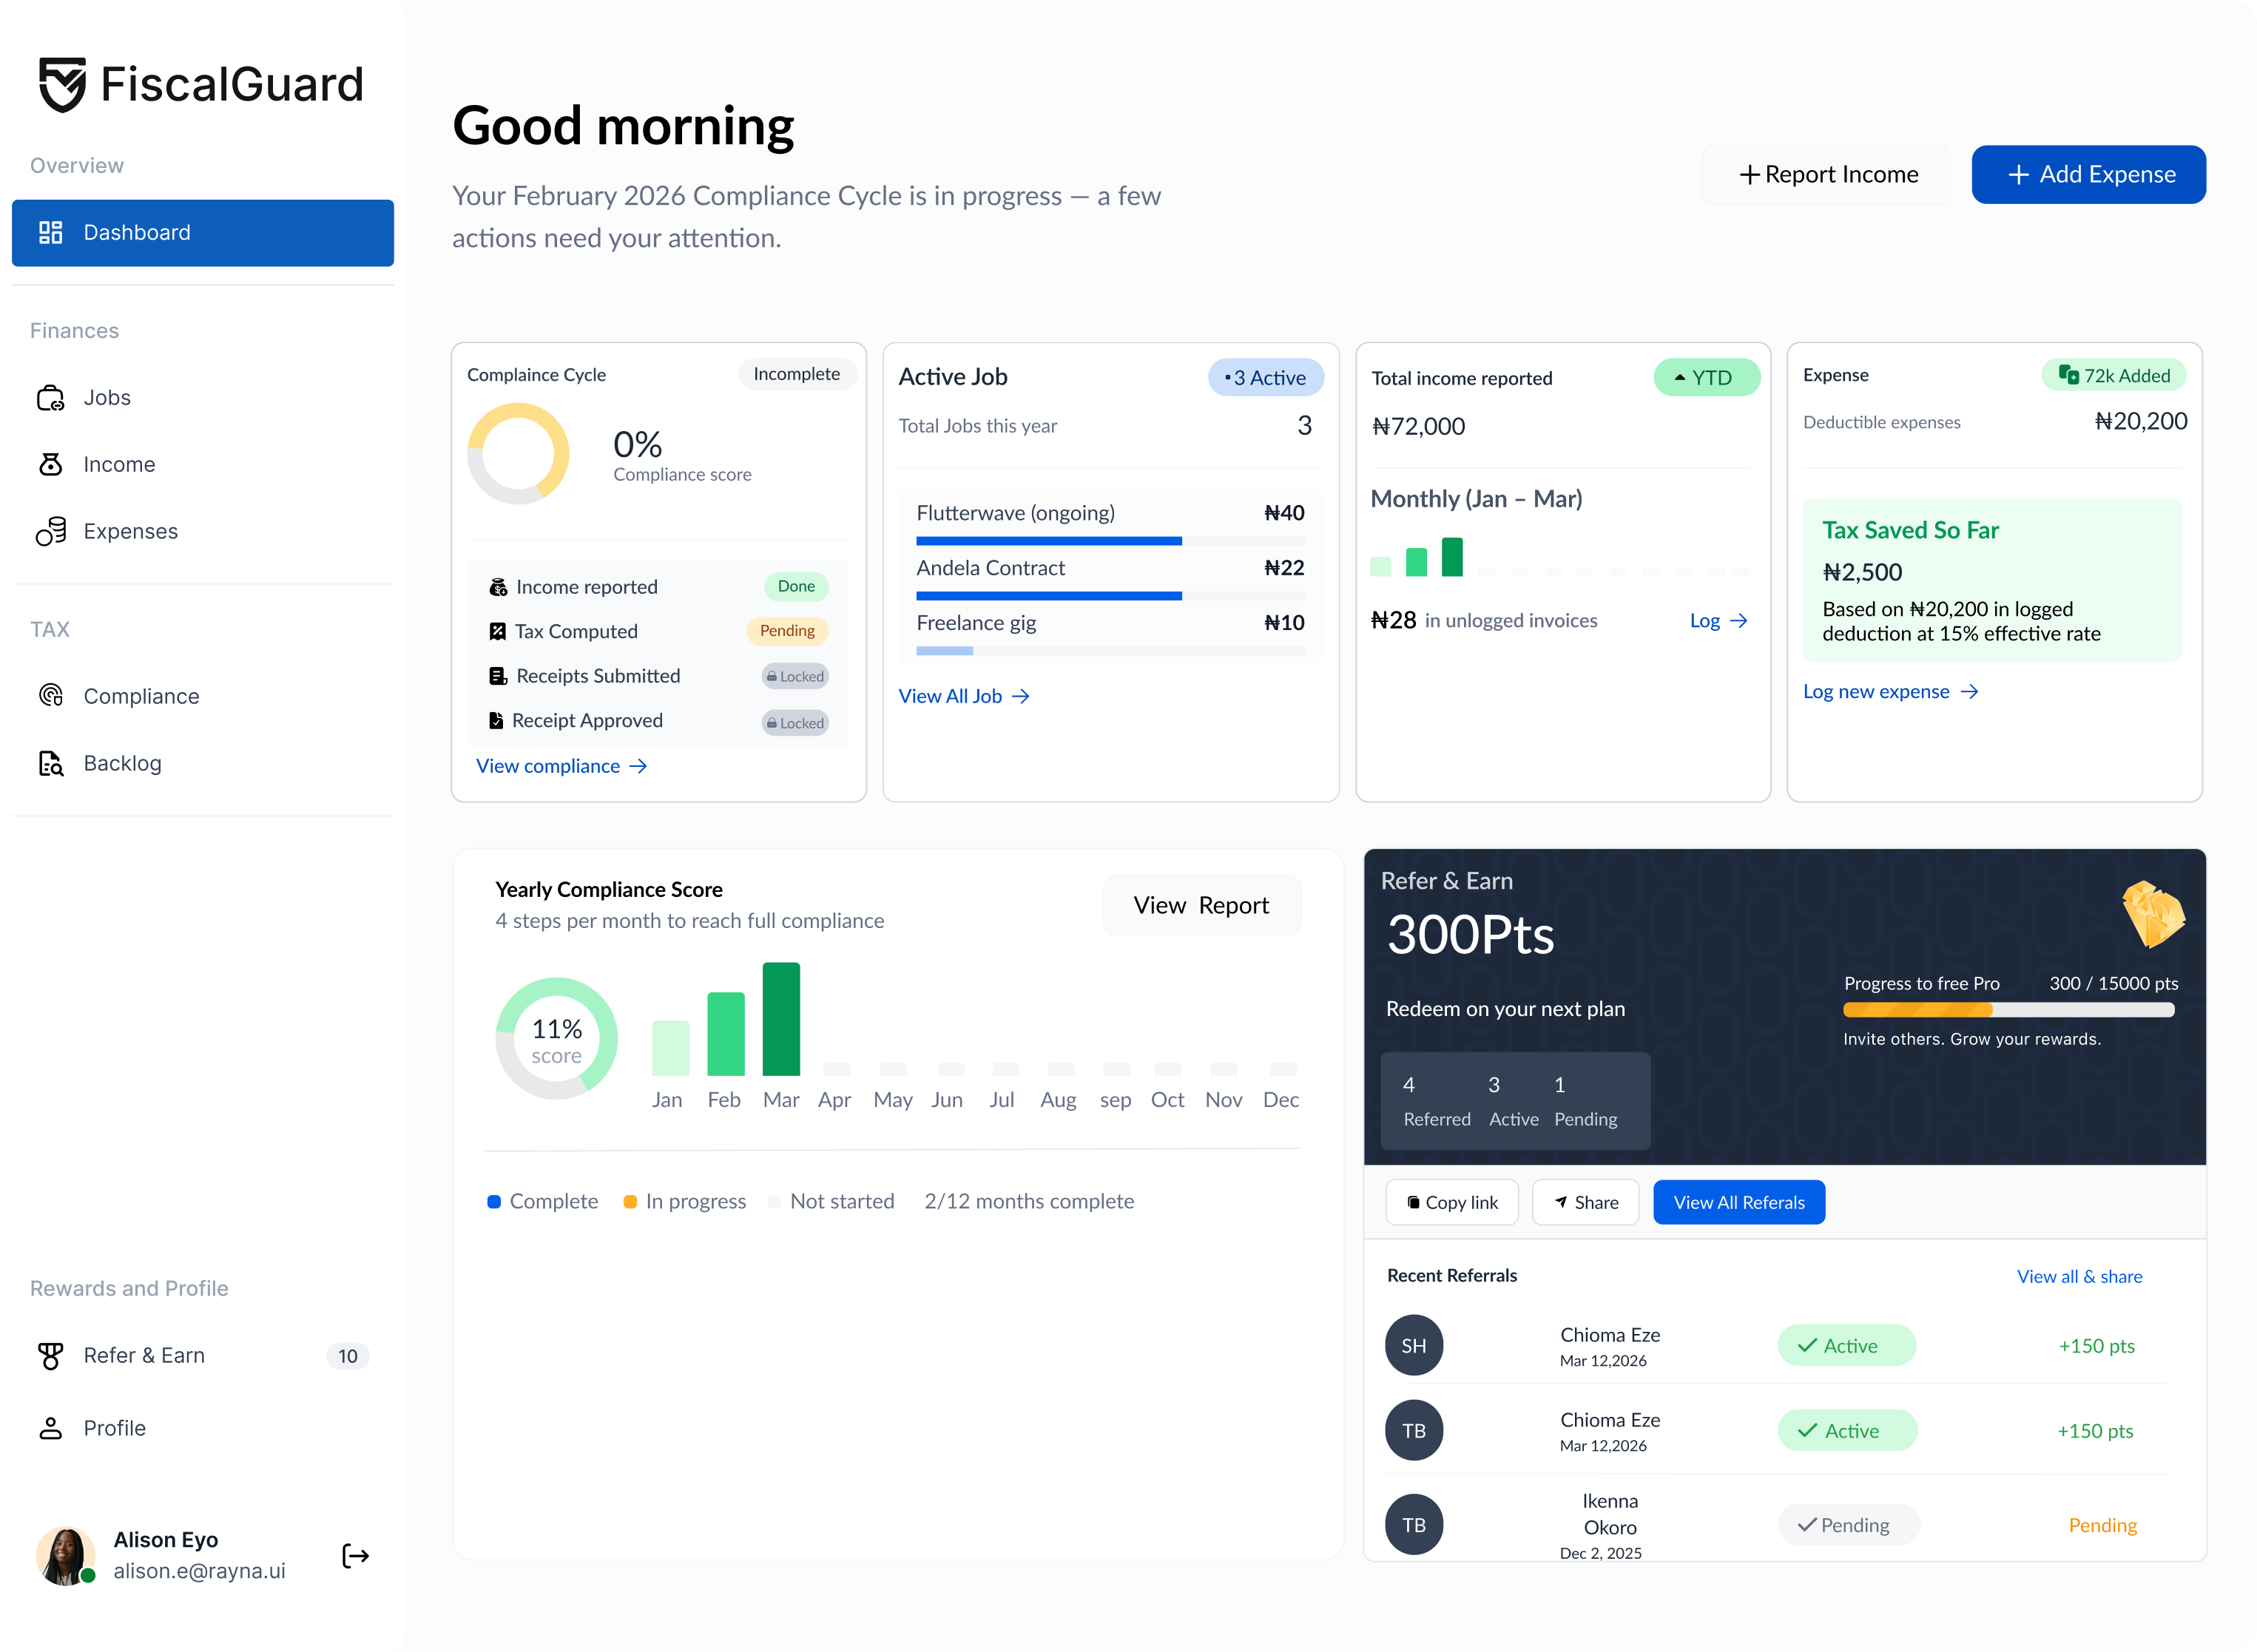This screenshot has height=1652, width=2257.
Task: Click the Share button
Action: [x=1586, y=1202]
